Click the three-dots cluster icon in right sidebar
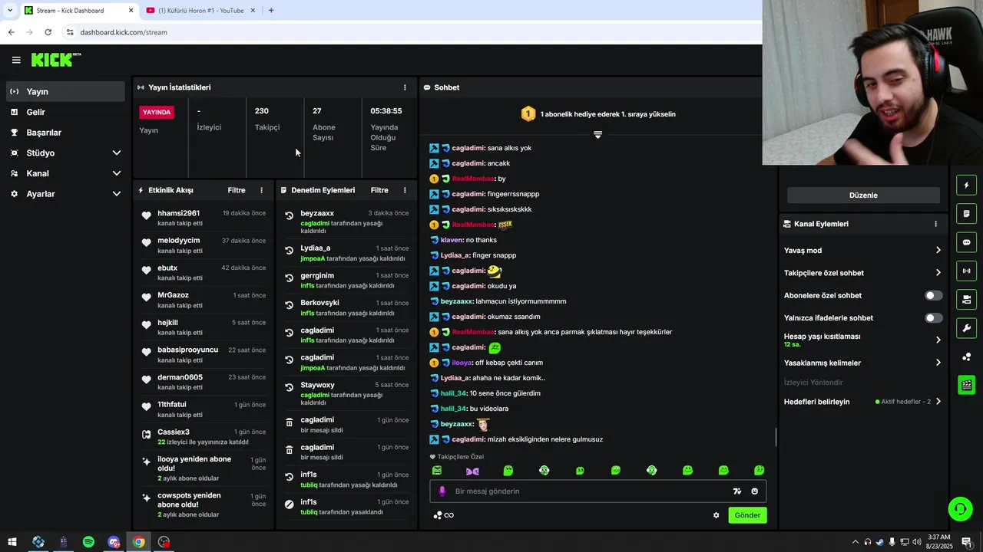This screenshot has height=552, width=983. [x=966, y=356]
